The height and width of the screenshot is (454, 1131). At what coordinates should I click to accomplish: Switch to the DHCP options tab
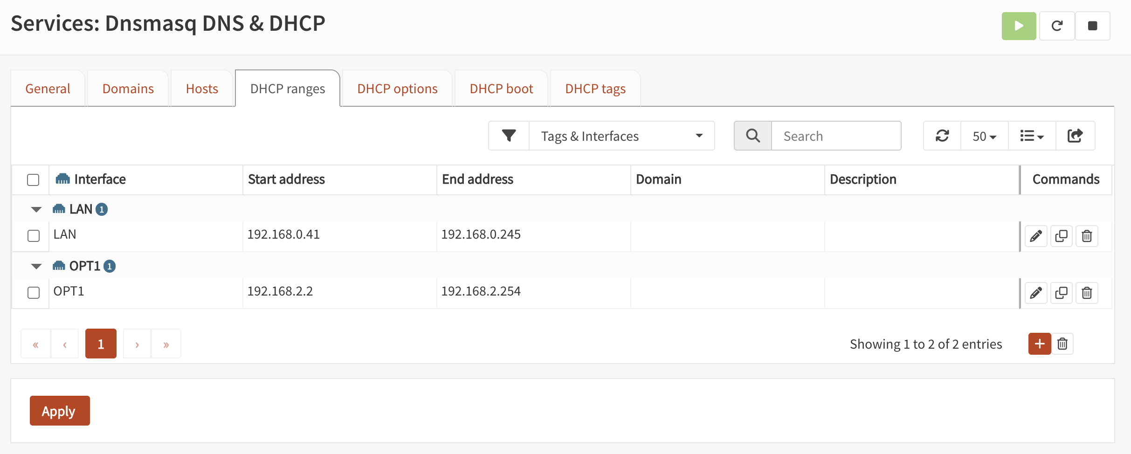coord(397,89)
